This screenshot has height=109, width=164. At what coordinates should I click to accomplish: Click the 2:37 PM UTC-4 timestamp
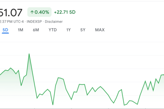coord(12,22)
